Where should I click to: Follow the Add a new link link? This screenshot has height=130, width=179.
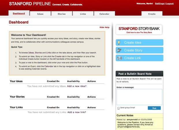[77, 112]
